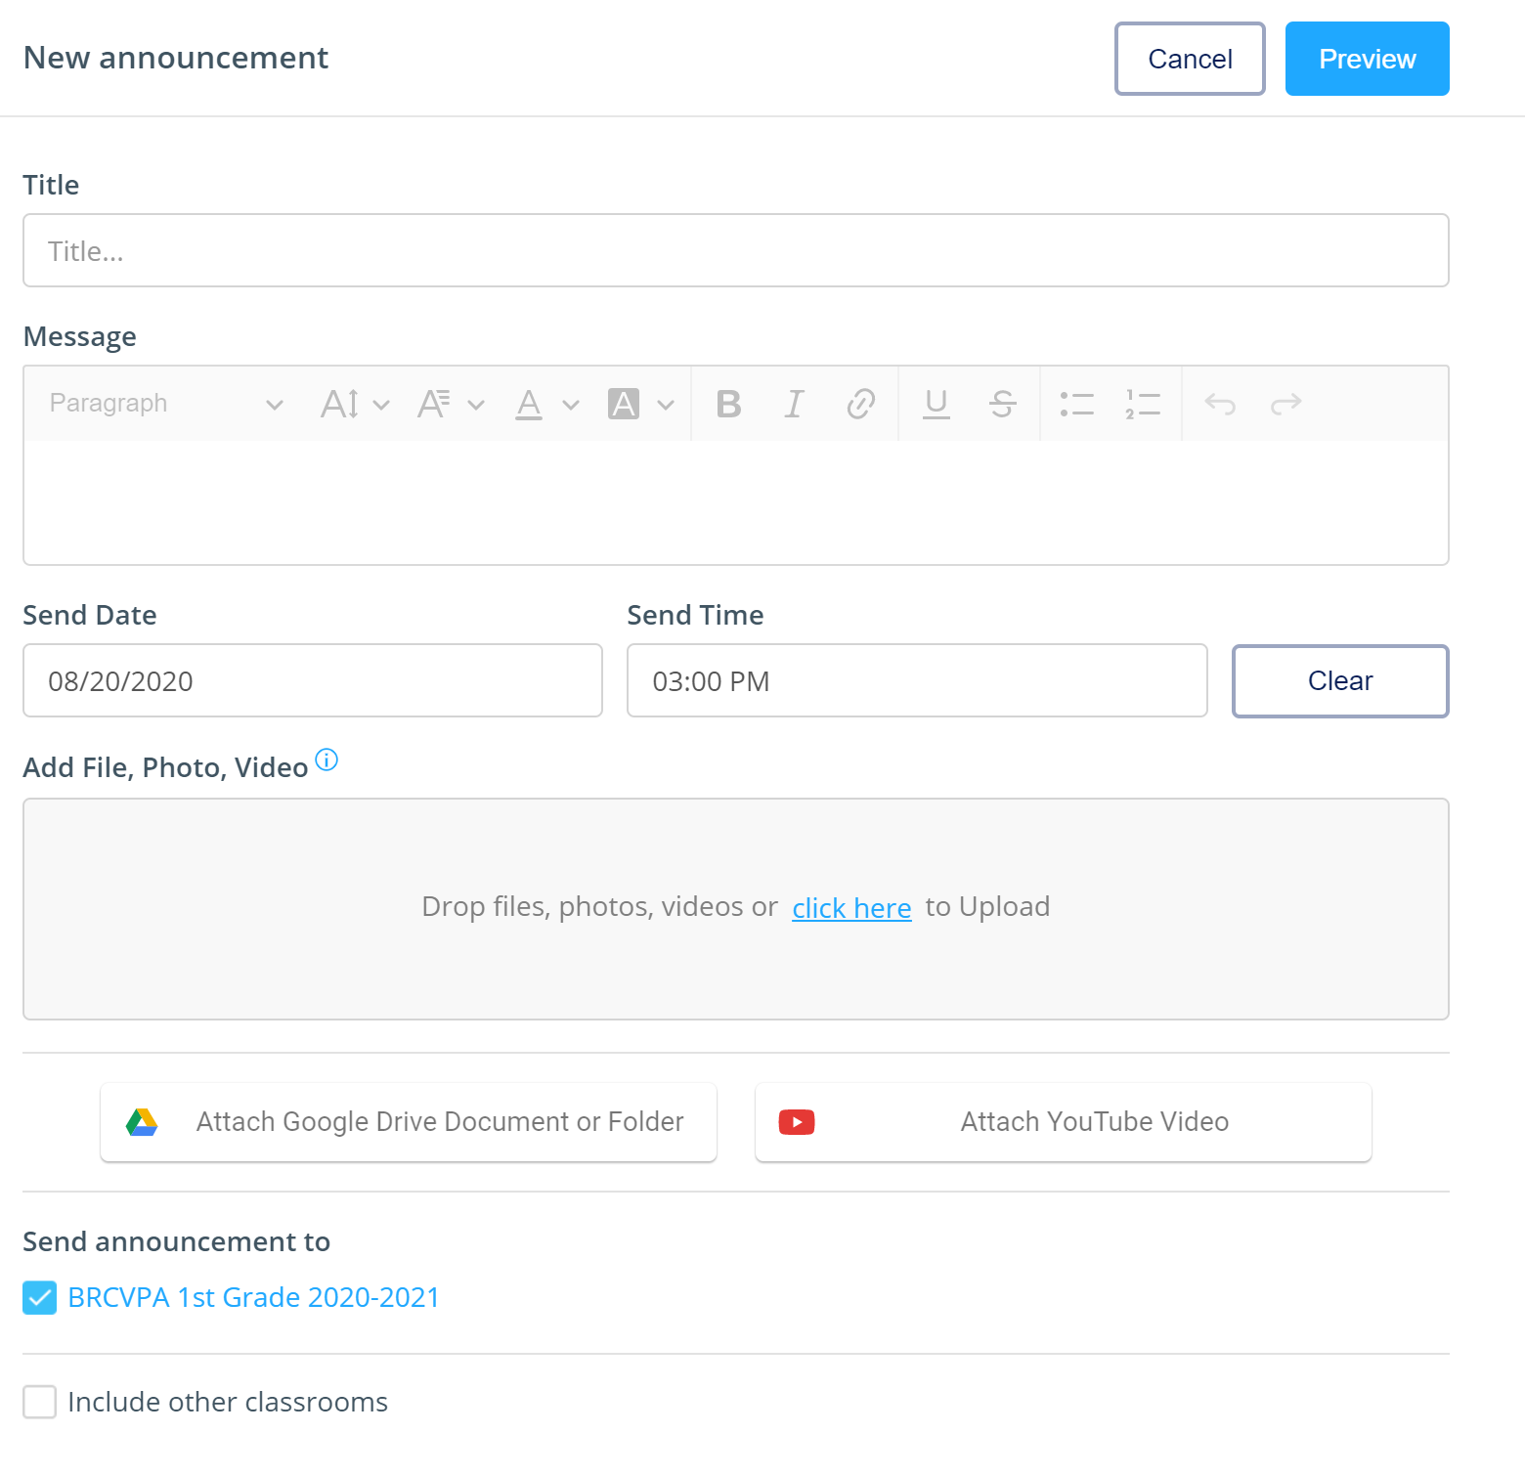The width and height of the screenshot is (1525, 1476).
Task: Insert a link via the link icon
Action: pos(860,404)
